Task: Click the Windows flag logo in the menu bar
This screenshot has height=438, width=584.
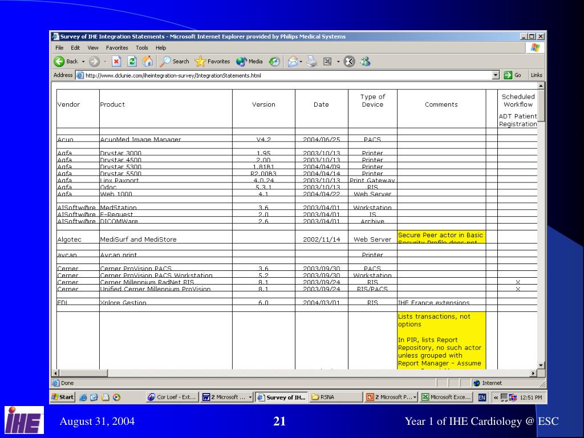Action: click(x=535, y=48)
